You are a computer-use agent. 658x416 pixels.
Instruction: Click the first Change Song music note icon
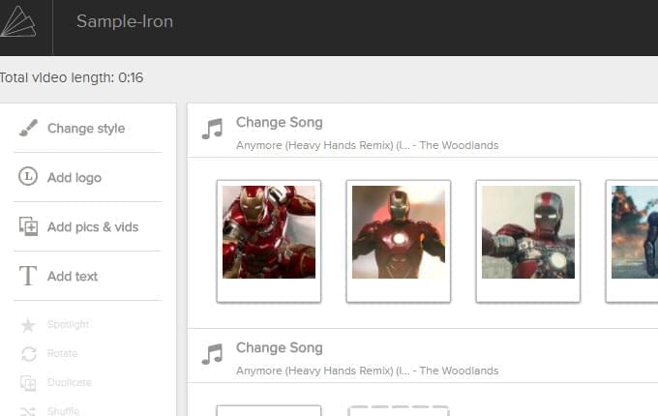pyautogui.click(x=212, y=129)
